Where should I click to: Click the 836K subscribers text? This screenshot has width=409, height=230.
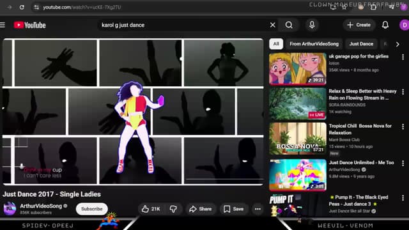(36, 213)
